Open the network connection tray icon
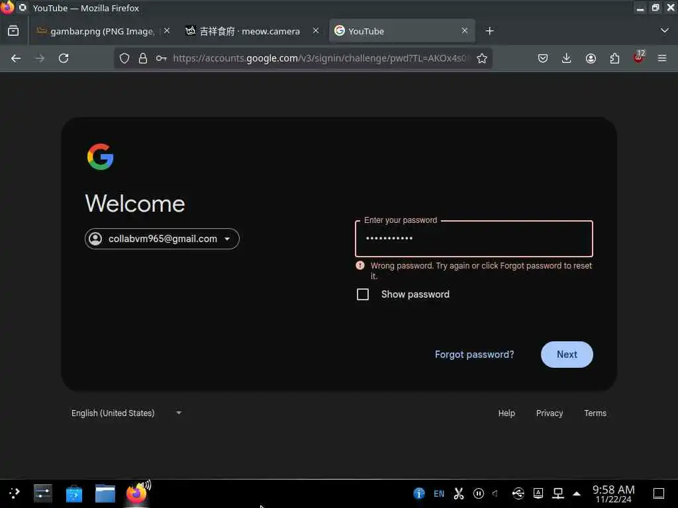Viewport: 678px width, 508px height. (x=558, y=493)
